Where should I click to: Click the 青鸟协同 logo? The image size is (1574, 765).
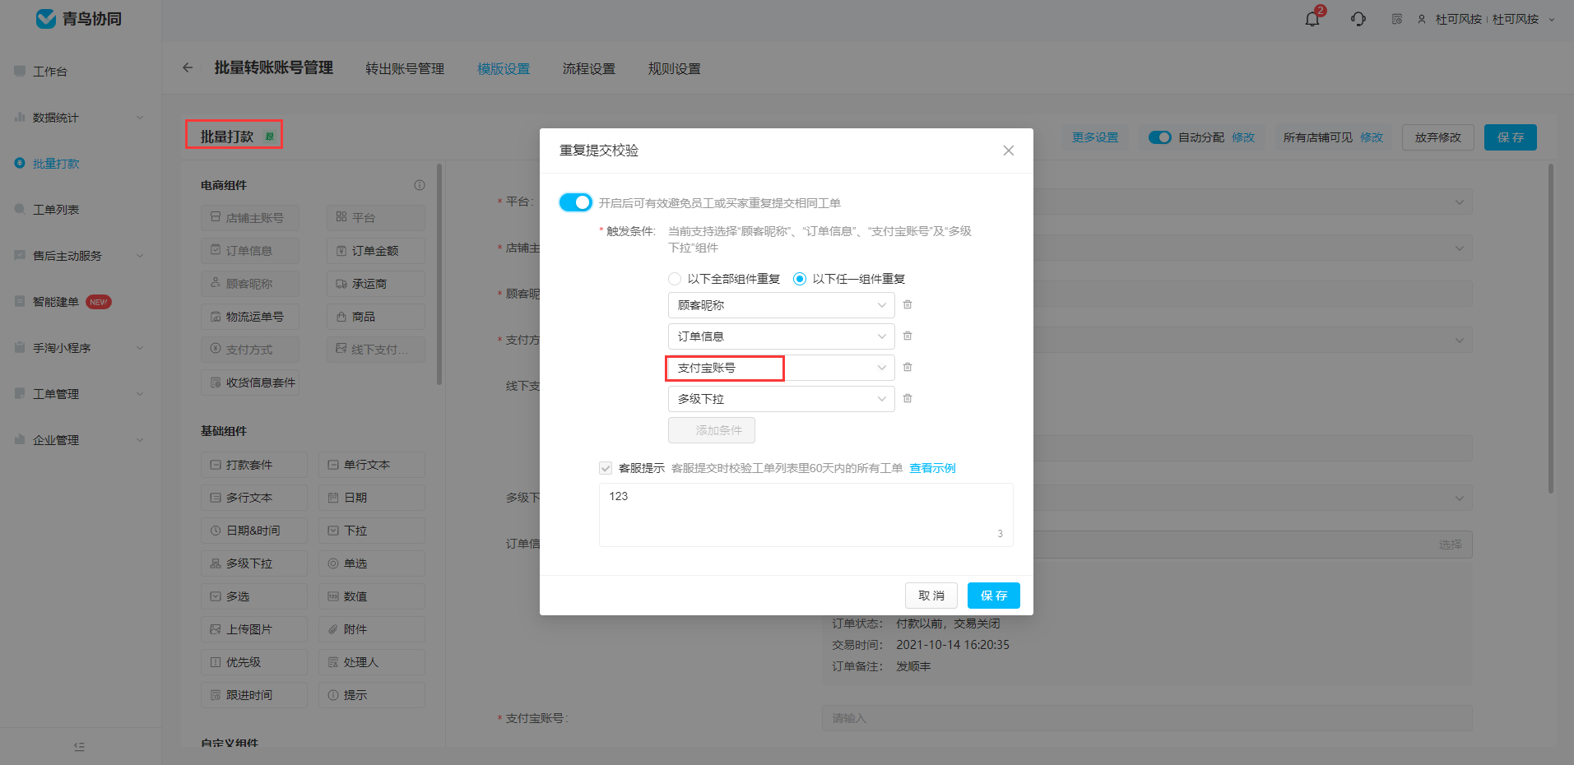pos(80,19)
